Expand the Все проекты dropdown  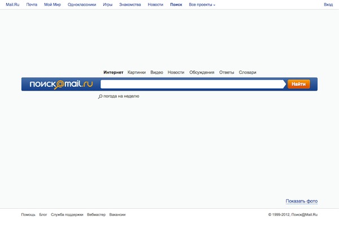(202, 5)
